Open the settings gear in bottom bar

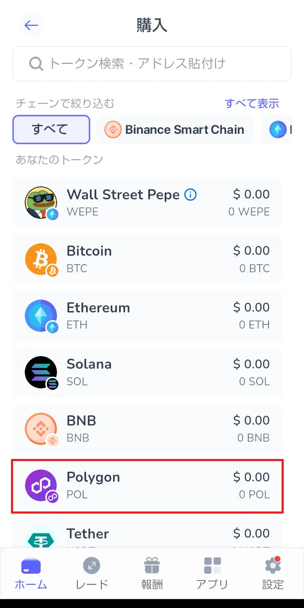(x=273, y=573)
